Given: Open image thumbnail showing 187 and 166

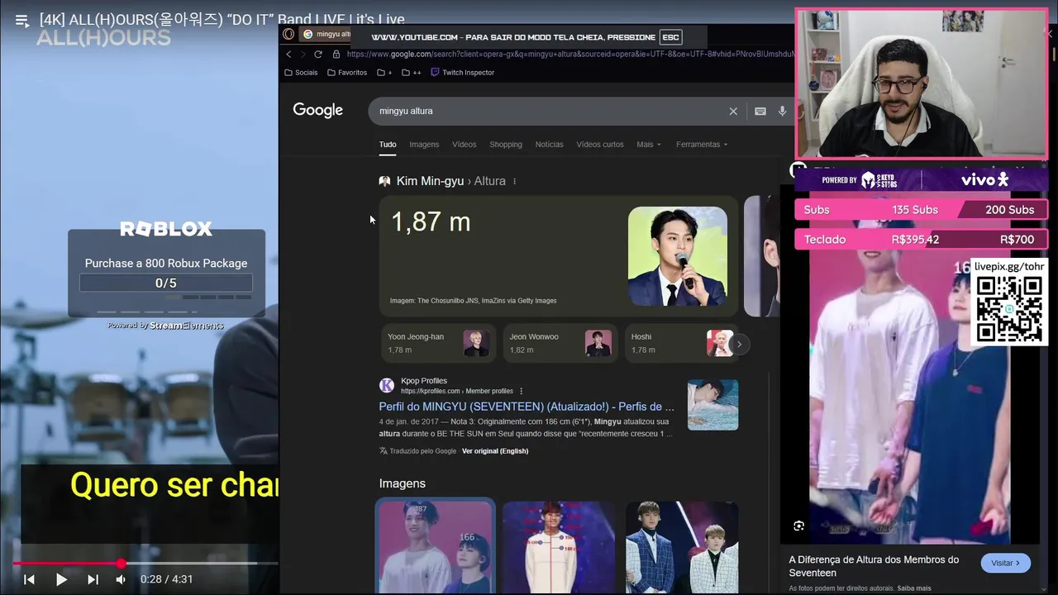Looking at the screenshot, I should tap(436, 545).
